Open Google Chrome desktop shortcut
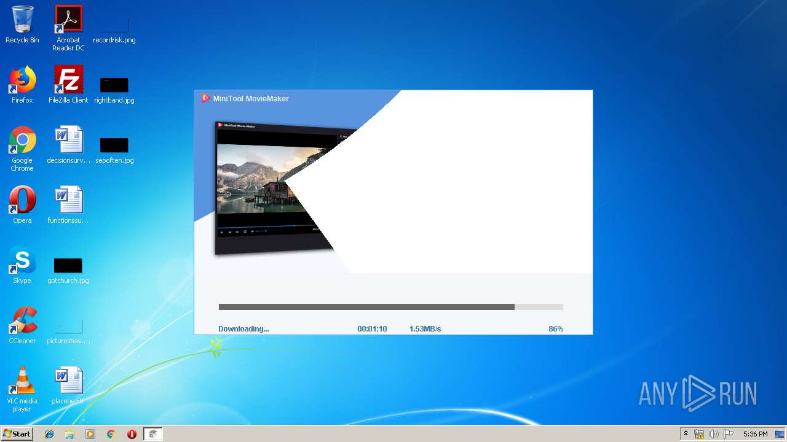Image resolution: width=787 pixels, height=442 pixels. (x=22, y=149)
